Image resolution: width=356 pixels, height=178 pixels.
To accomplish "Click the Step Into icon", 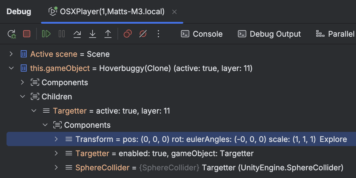I will [93, 34].
